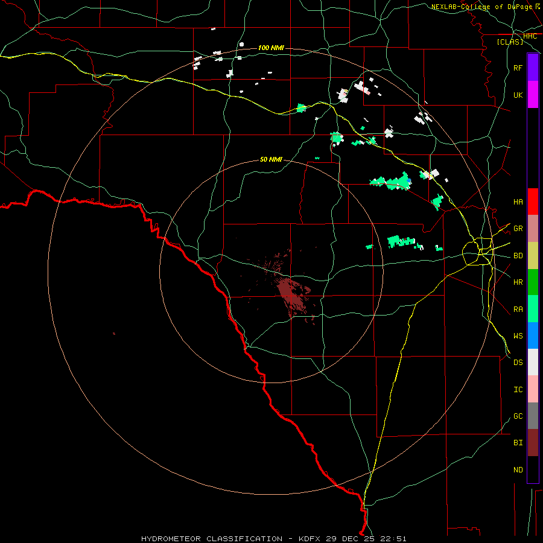Pick the yellow BD legend swatch
The width and height of the screenshot is (543, 543).
[533, 256]
